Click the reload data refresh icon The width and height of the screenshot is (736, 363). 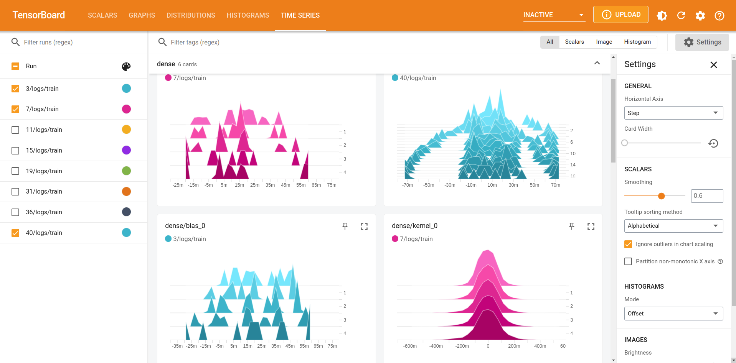pos(681,15)
